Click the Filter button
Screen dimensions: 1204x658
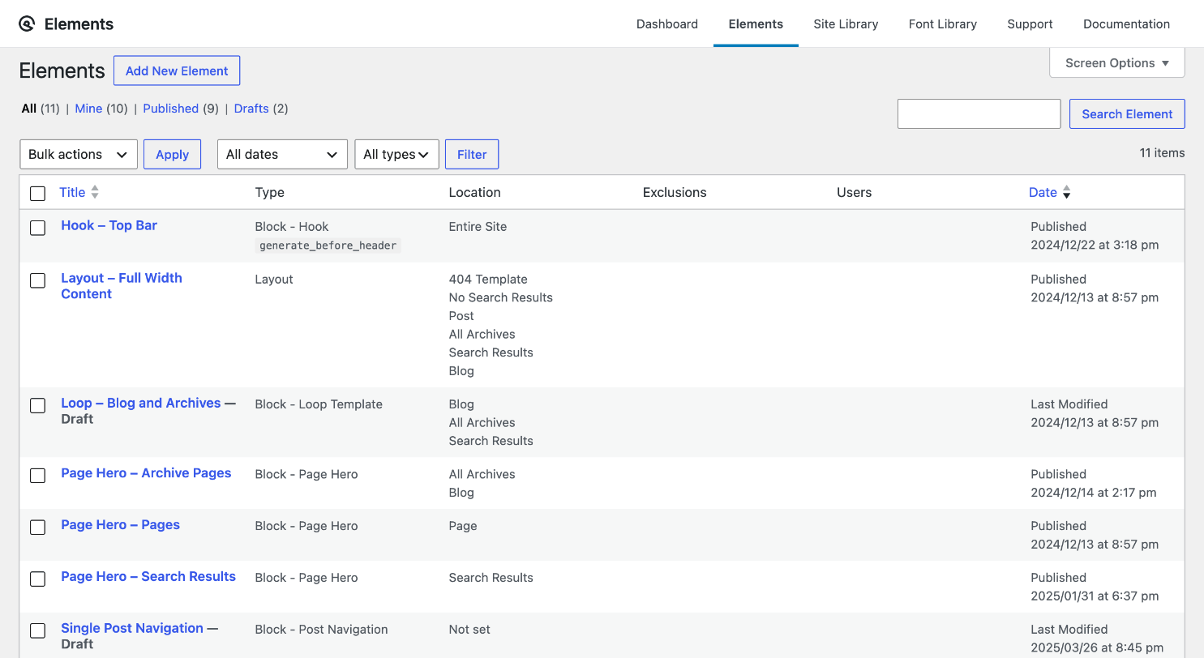pos(472,154)
